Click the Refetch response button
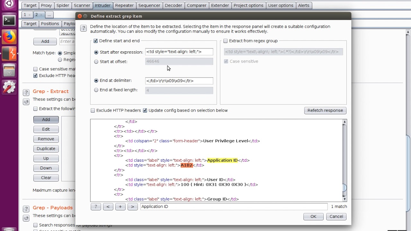Image resolution: width=411 pixels, height=231 pixels. point(325,110)
